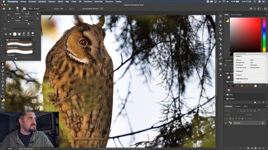Image resolution: width=268 pixels, height=150 pixels.
Task: Click the Hot Pixels filter button
Action: coord(242,65)
